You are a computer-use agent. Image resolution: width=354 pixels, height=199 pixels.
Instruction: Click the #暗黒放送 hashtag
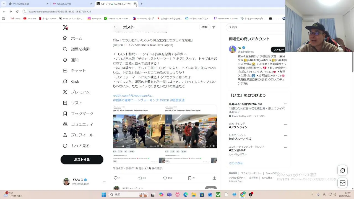point(177,100)
